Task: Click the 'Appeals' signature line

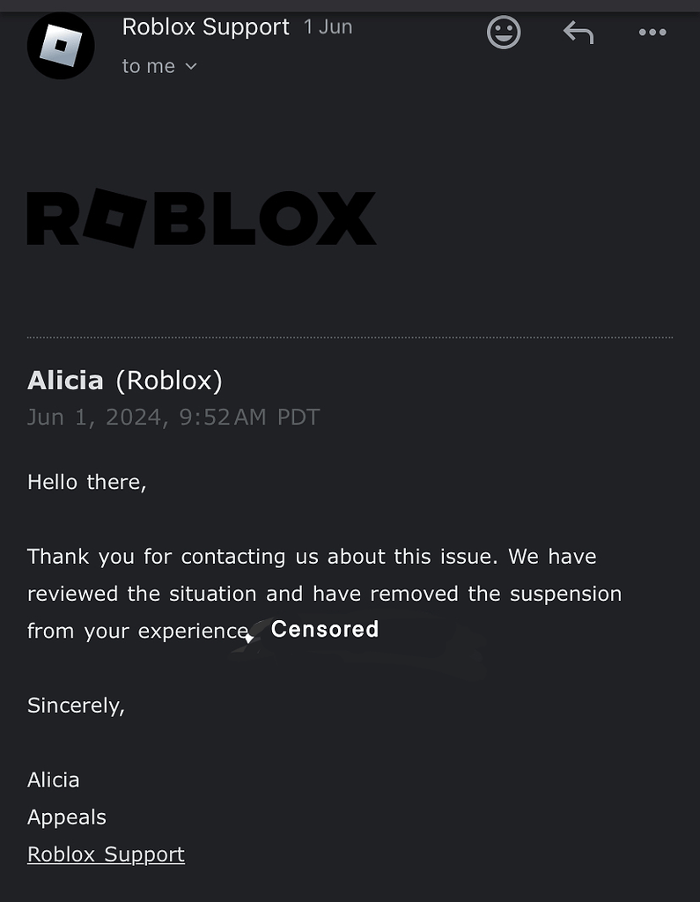Action: pyautogui.click(x=67, y=817)
